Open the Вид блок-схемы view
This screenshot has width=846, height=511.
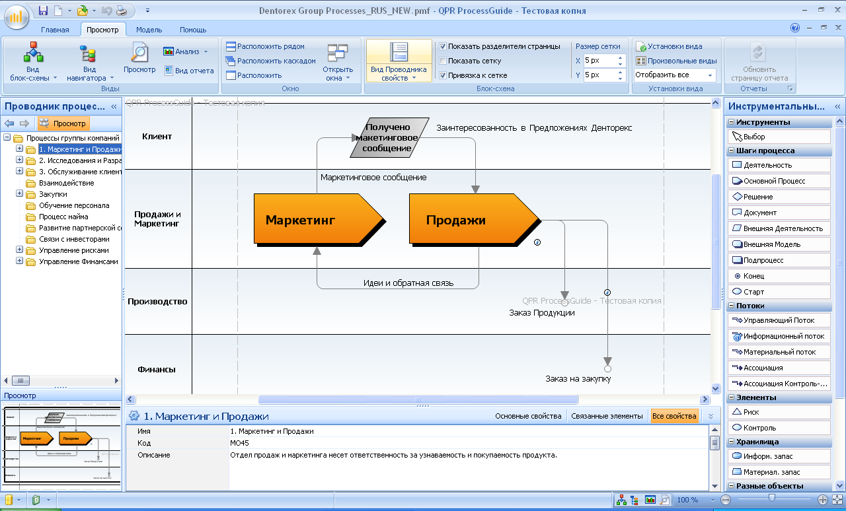coord(33,61)
